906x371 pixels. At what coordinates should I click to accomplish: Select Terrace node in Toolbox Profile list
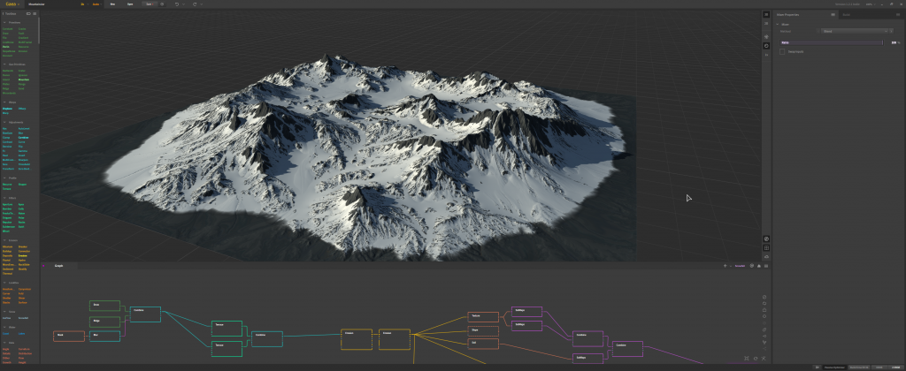7,189
